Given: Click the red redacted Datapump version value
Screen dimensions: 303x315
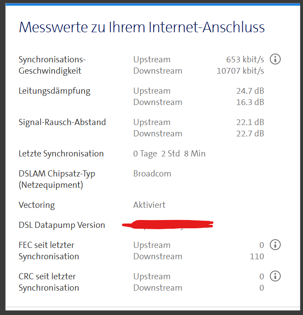Looking at the screenshot, I should pos(168,225).
